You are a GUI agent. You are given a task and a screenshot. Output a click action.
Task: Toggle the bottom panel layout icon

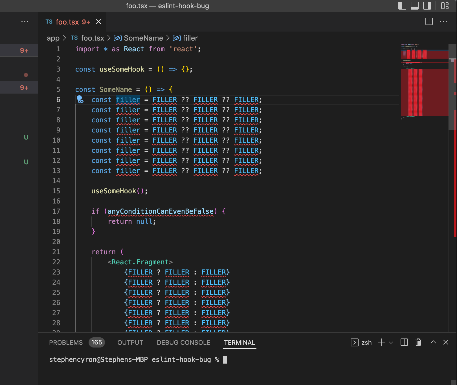click(x=414, y=6)
